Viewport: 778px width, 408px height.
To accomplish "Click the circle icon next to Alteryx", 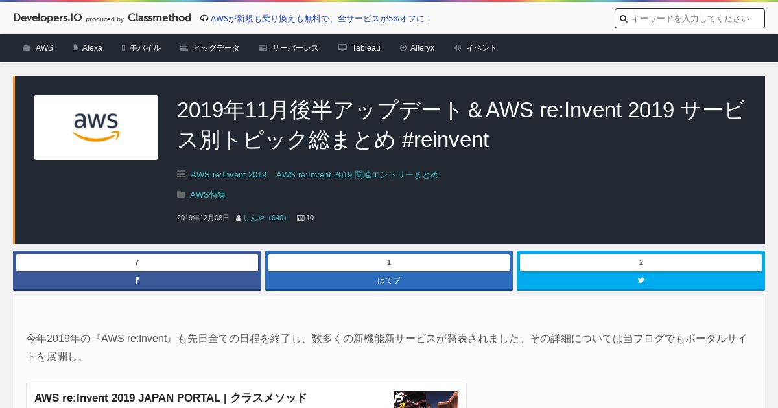I will [x=403, y=48].
